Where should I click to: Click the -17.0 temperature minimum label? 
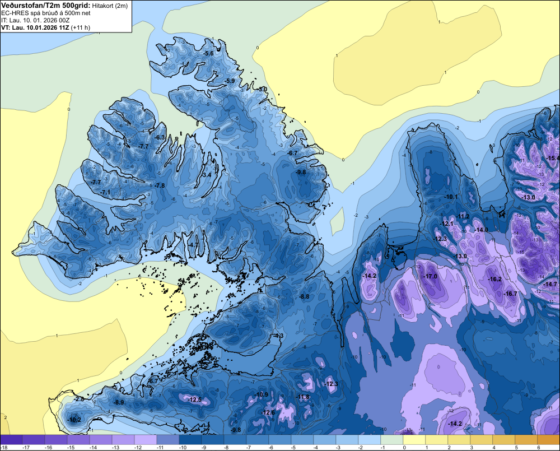point(430,276)
